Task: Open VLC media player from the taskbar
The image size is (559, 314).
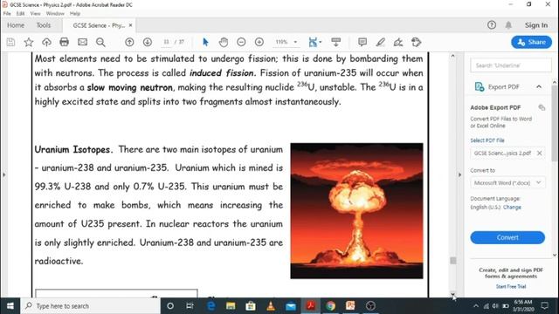Action: [x=271, y=306]
